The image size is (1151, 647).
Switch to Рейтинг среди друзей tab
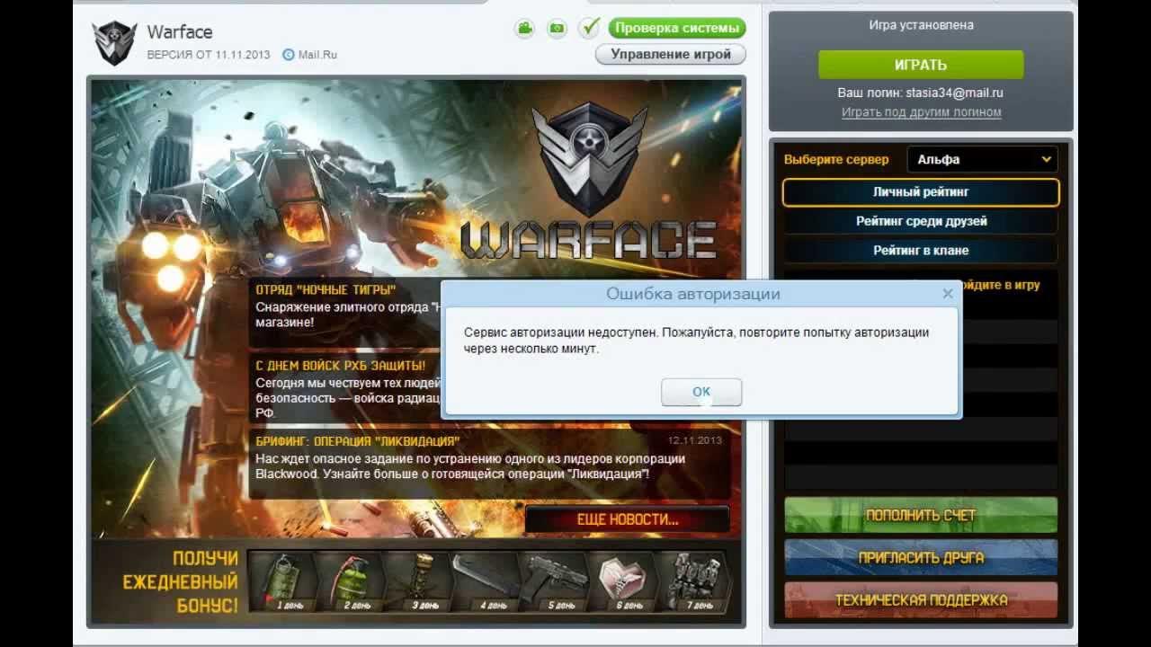click(921, 221)
